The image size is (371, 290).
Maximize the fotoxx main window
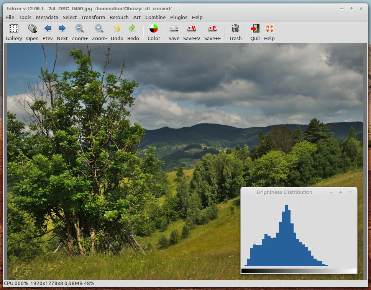coord(351,9)
